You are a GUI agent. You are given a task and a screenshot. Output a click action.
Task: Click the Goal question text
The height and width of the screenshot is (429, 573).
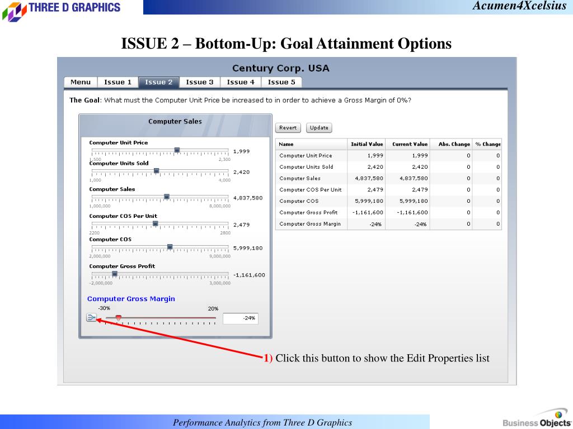240,101
